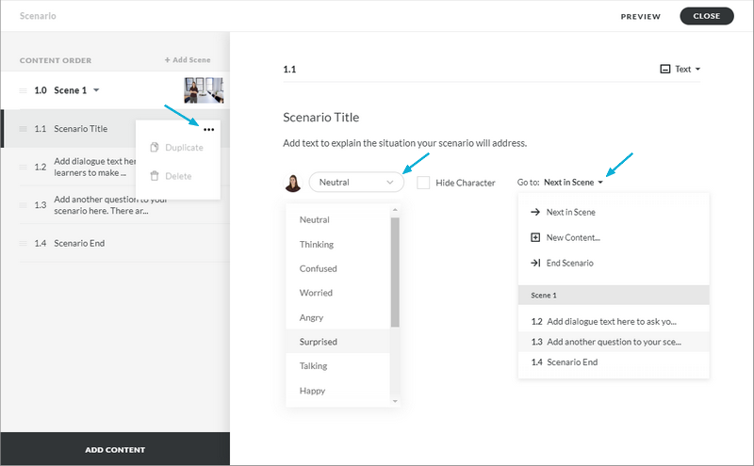Open the Neutral expression dropdown
754x466 pixels.
[356, 182]
